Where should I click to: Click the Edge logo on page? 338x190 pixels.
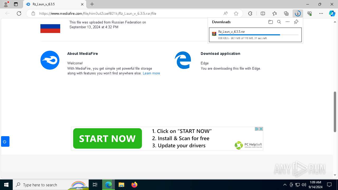183,60
